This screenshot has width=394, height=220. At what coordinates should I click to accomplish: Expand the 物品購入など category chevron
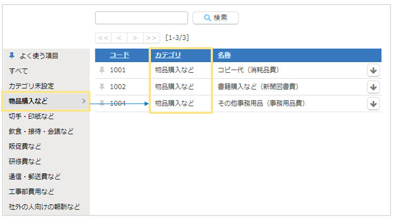83,101
